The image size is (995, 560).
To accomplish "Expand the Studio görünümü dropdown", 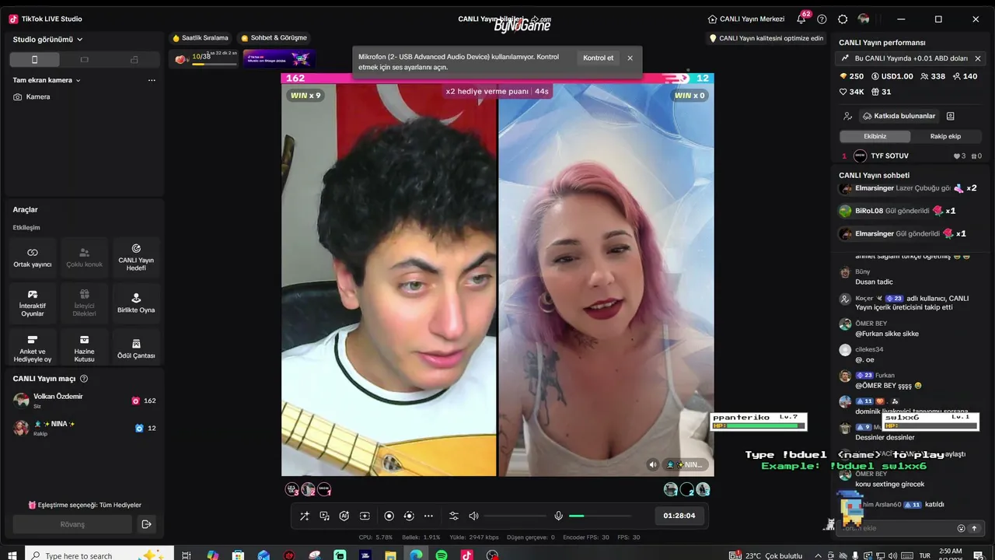I will click(48, 39).
